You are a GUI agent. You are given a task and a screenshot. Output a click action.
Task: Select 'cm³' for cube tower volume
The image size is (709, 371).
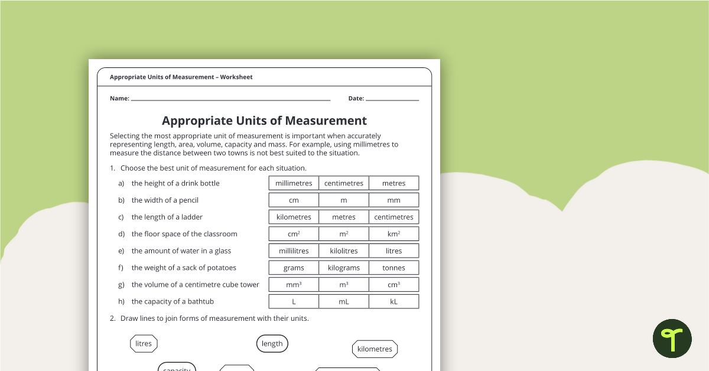click(394, 284)
